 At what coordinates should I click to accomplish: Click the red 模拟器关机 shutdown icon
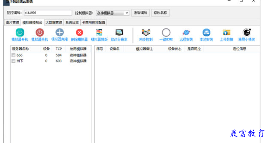click(40, 32)
